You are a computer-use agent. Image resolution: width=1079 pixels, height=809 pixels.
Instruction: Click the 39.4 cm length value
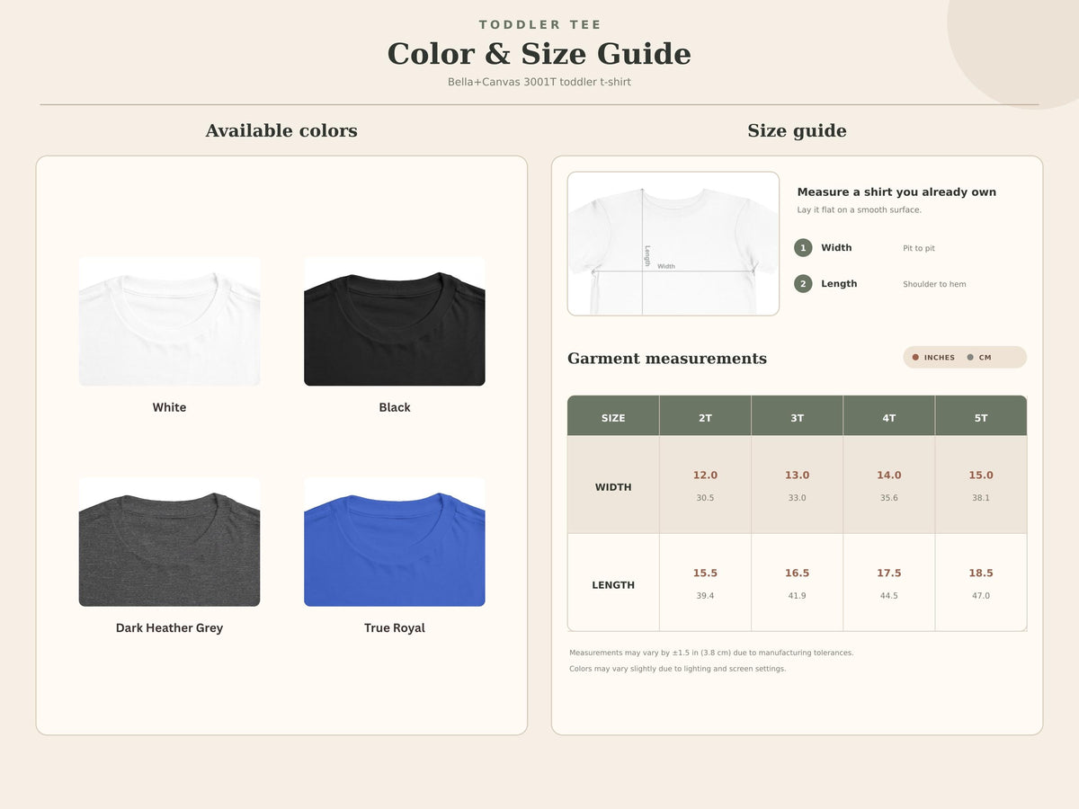[x=705, y=596]
